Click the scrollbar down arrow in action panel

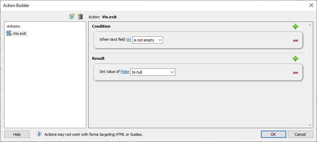coord(309,125)
